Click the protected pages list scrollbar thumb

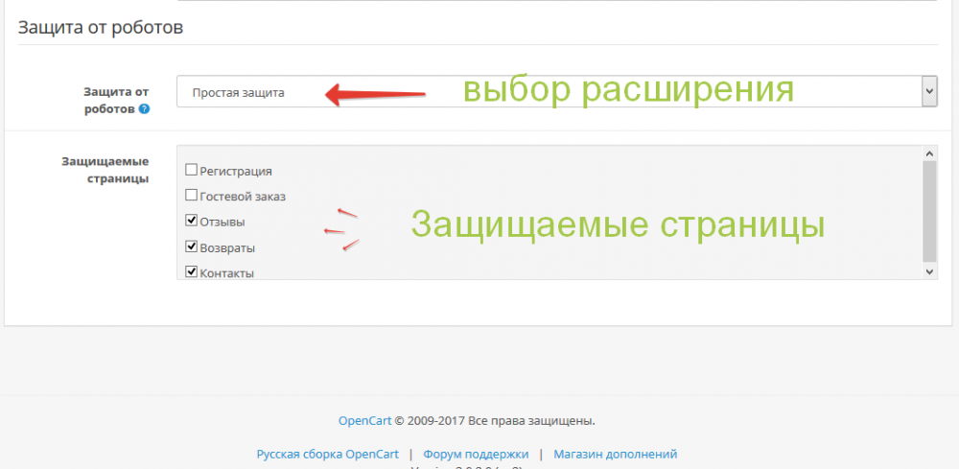(929, 211)
